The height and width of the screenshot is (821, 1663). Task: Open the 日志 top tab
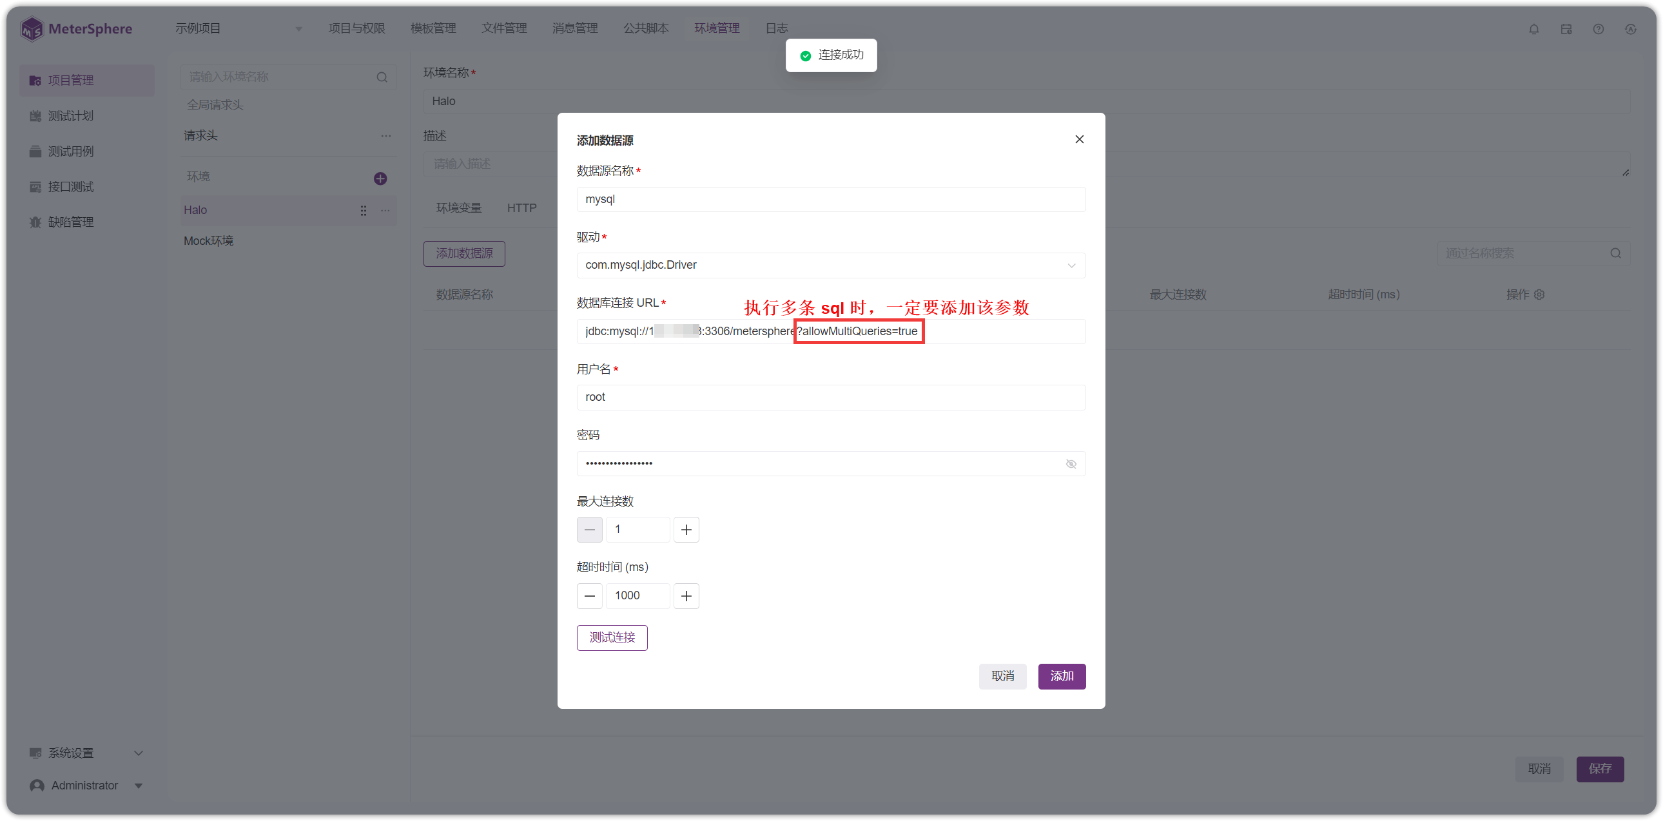[777, 28]
